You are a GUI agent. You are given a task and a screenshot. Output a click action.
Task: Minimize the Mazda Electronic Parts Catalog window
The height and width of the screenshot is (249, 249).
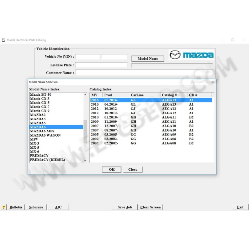[222, 40]
